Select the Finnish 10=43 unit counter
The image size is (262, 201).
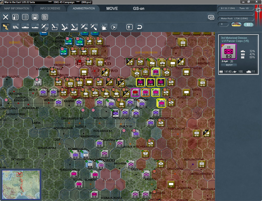click(69, 41)
